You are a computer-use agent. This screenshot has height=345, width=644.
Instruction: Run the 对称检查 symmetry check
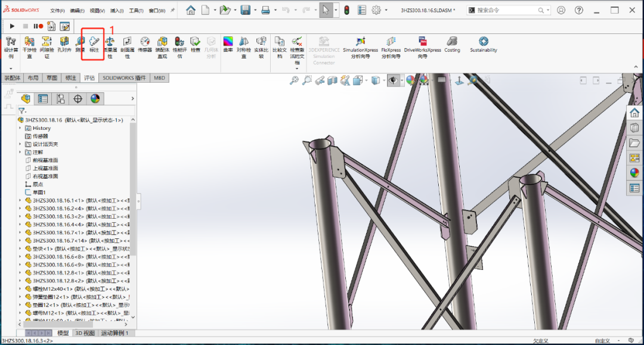[244, 47]
